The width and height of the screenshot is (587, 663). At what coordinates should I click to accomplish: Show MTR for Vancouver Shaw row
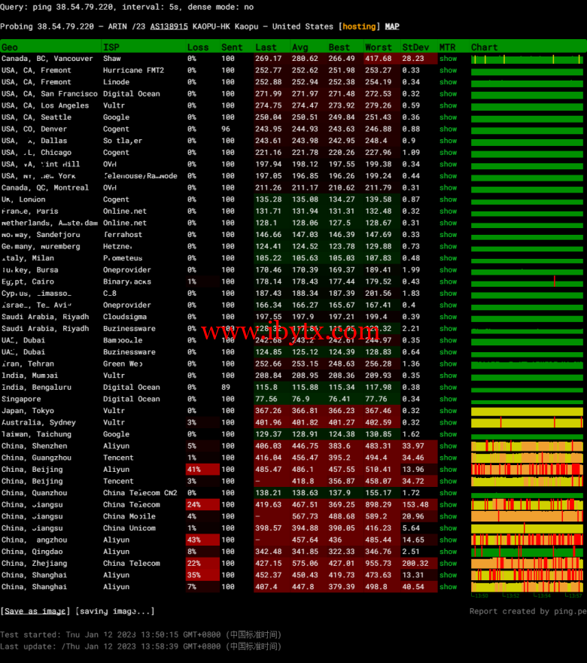449,59
